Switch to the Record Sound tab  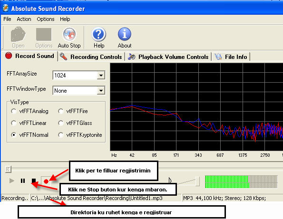click(x=30, y=56)
